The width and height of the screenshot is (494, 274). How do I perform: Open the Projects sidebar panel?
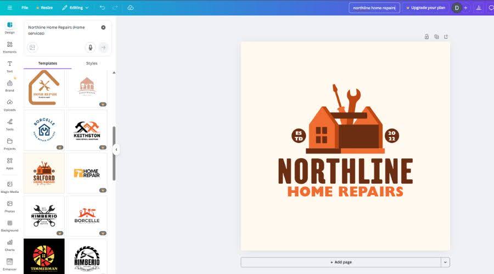[x=10, y=144]
